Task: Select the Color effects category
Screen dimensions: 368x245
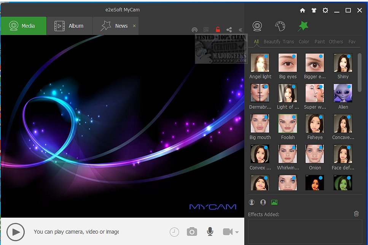Action: point(304,42)
